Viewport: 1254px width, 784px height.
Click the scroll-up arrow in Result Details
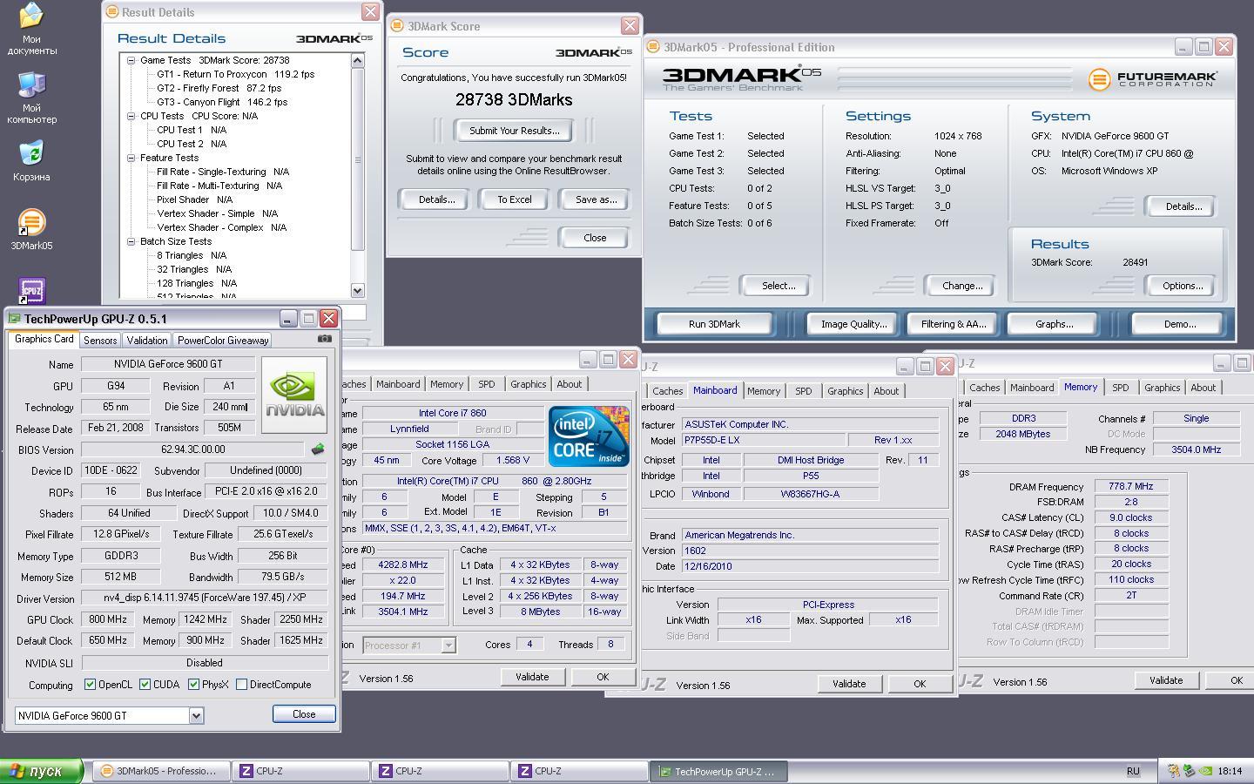coord(357,60)
